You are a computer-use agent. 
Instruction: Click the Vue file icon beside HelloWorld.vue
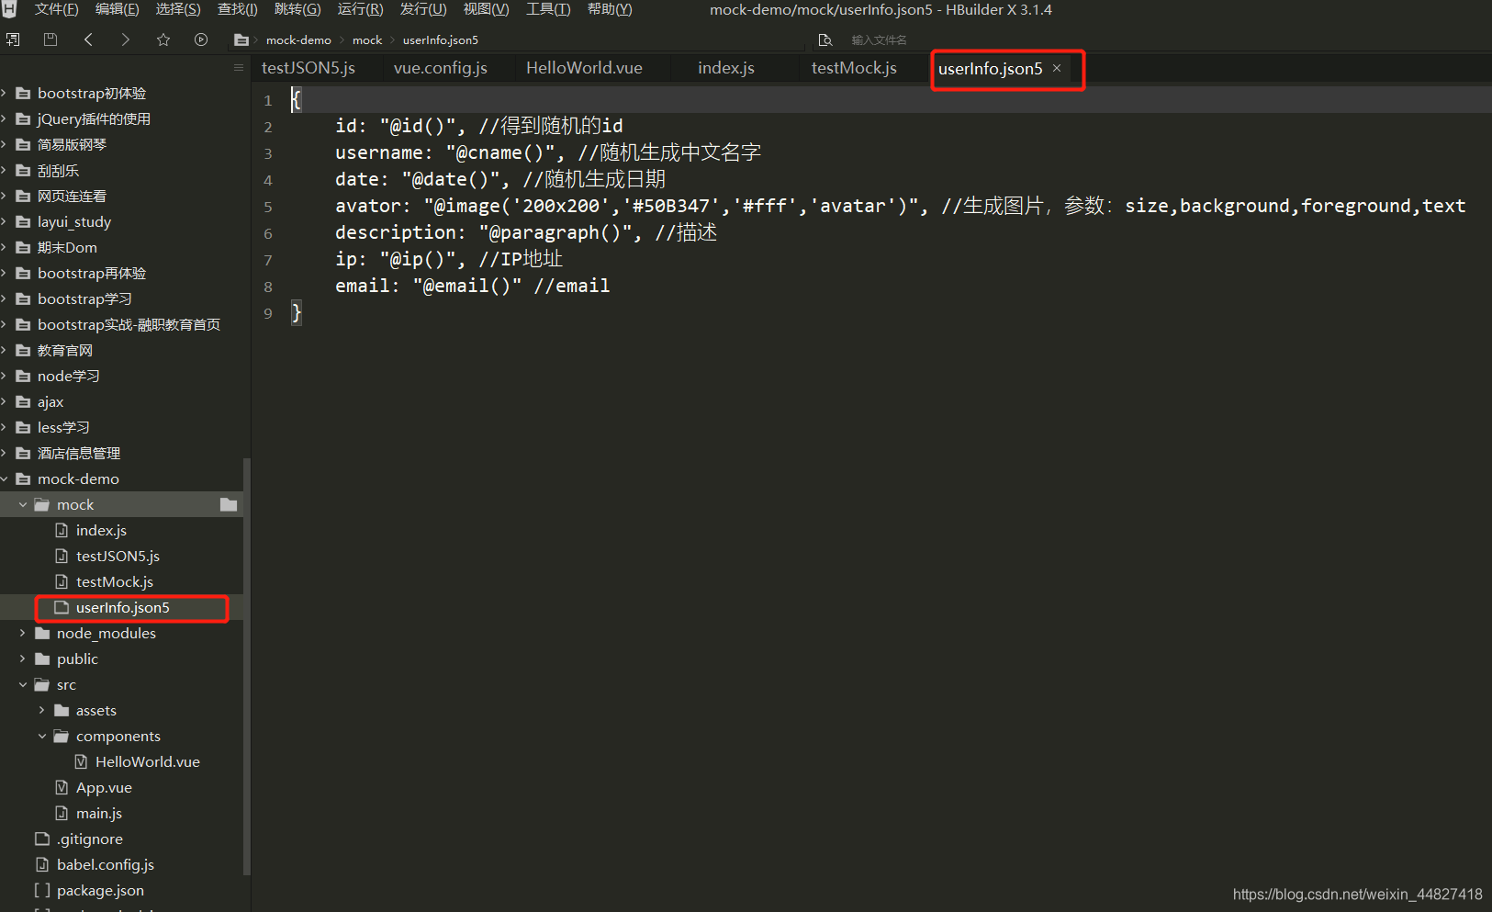81,761
